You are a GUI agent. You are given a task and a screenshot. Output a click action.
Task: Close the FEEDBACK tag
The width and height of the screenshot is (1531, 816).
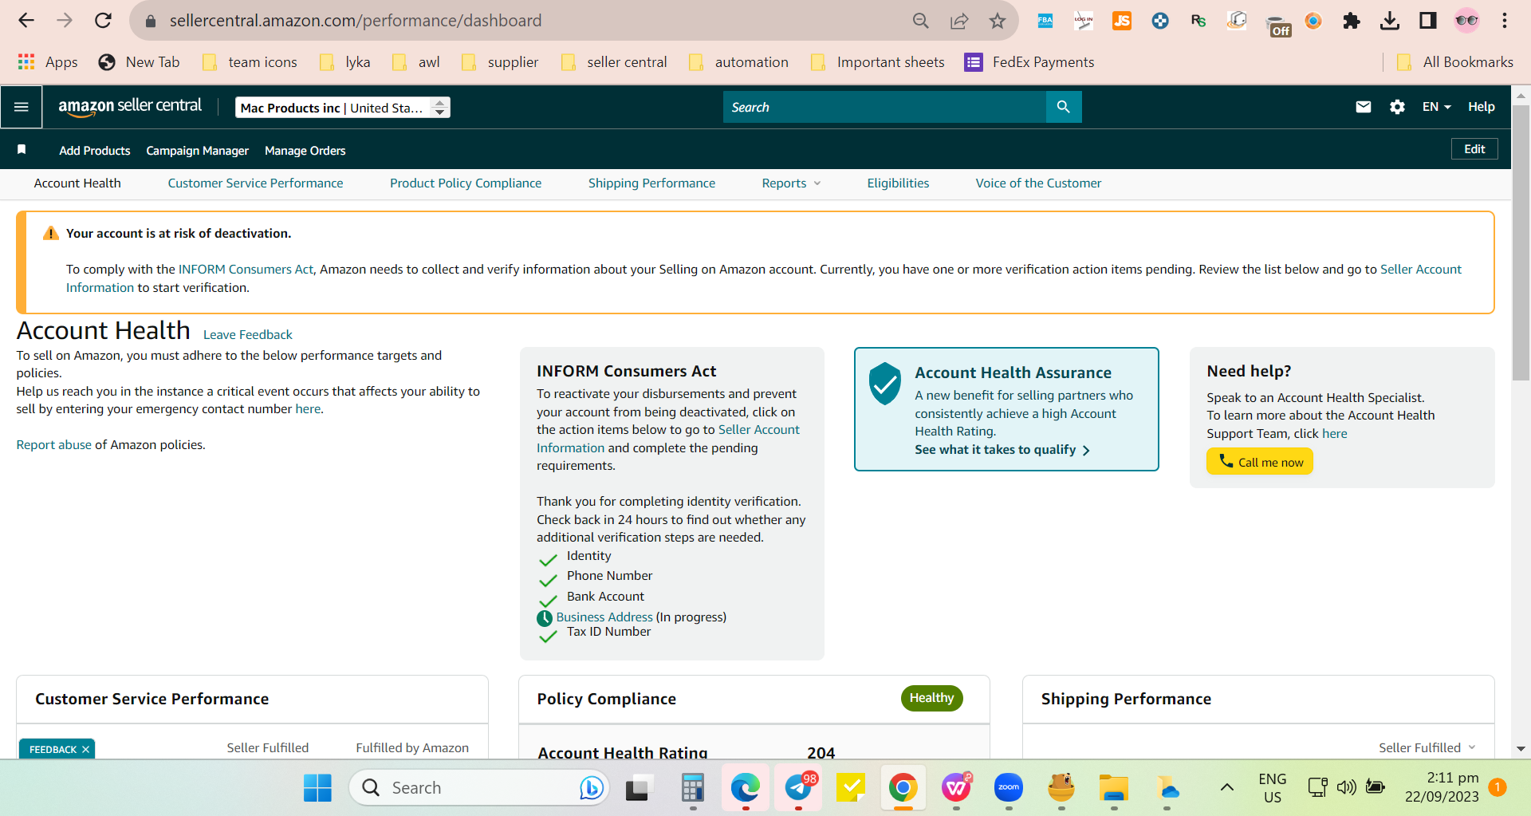[x=85, y=750]
